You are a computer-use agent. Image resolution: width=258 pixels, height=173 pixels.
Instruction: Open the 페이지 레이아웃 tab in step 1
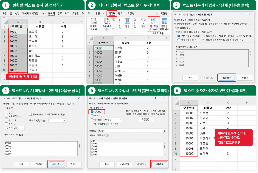(30, 14)
